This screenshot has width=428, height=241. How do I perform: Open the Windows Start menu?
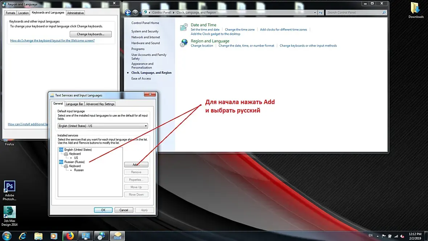point(7,236)
